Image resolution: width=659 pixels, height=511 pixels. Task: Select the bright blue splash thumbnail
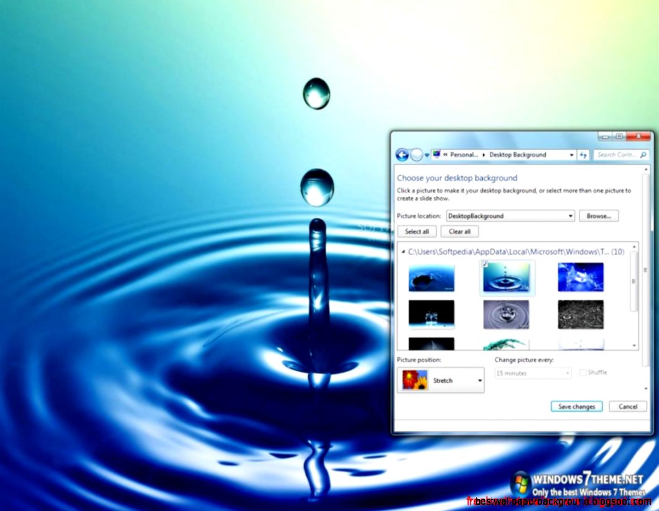(581, 278)
